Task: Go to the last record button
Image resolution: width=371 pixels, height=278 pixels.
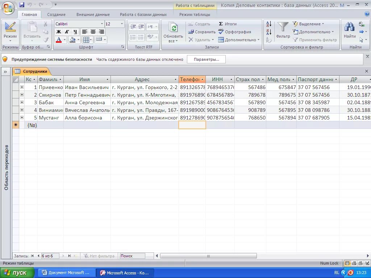Action: click(69, 256)
